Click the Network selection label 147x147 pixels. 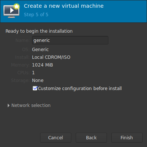pos(31,105)
